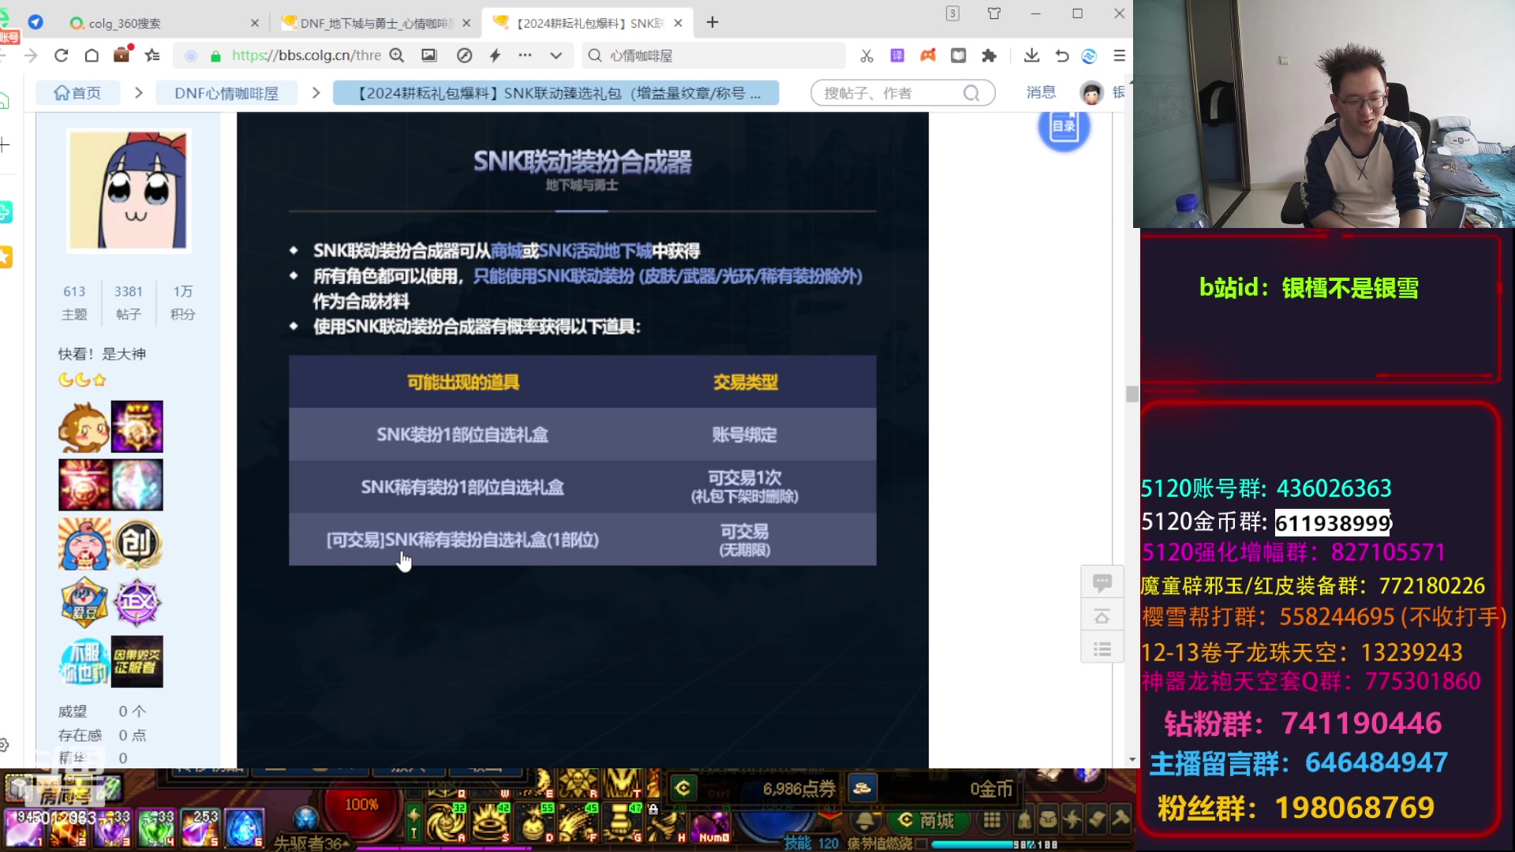Click the skin shirt icon in title bar
This screenshot has height=852, width=1515.
coord(994,13)
